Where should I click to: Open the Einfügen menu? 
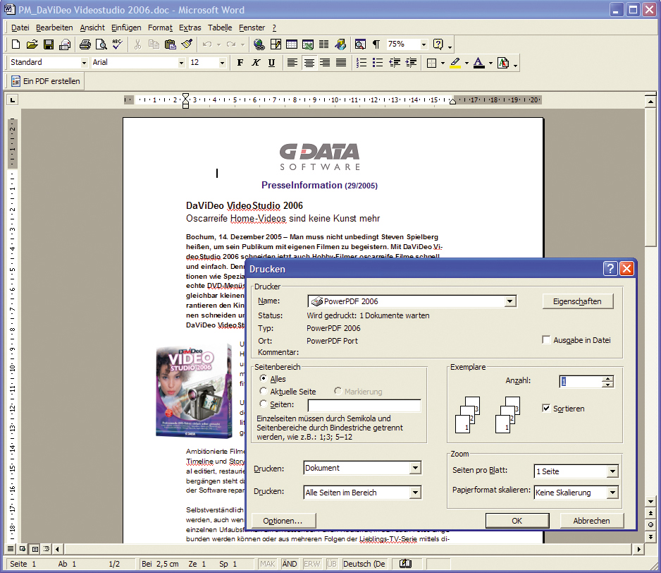pos(126,28)
